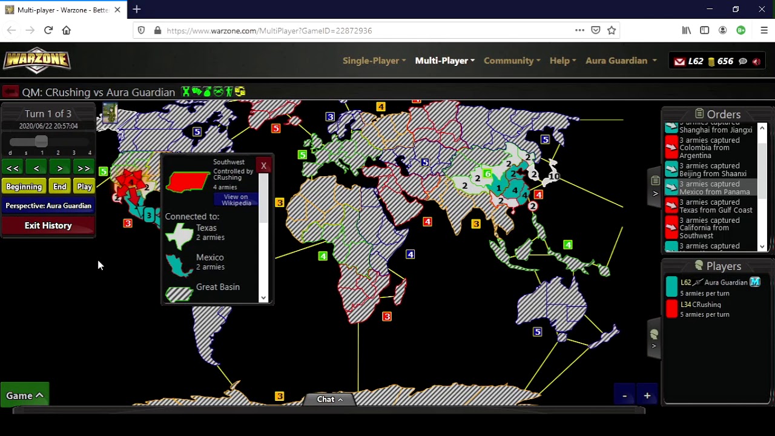Click the first green game settings icon
Viewport: 775px width, 436px height.
click(x=186, y=92)
